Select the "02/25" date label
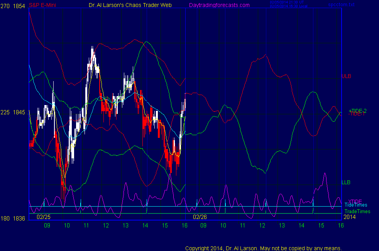This screenshot has height=251, width=379. [x=44, y=217]
